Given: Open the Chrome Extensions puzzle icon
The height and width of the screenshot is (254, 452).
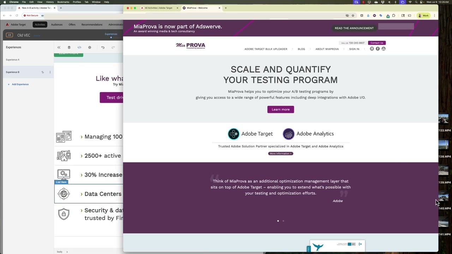Looking at the screenshot, I should 394,16.
